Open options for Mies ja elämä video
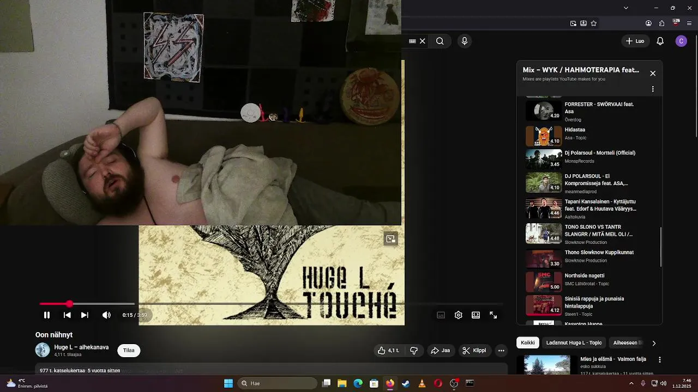The image size is (698, 392). pos(660,360)
